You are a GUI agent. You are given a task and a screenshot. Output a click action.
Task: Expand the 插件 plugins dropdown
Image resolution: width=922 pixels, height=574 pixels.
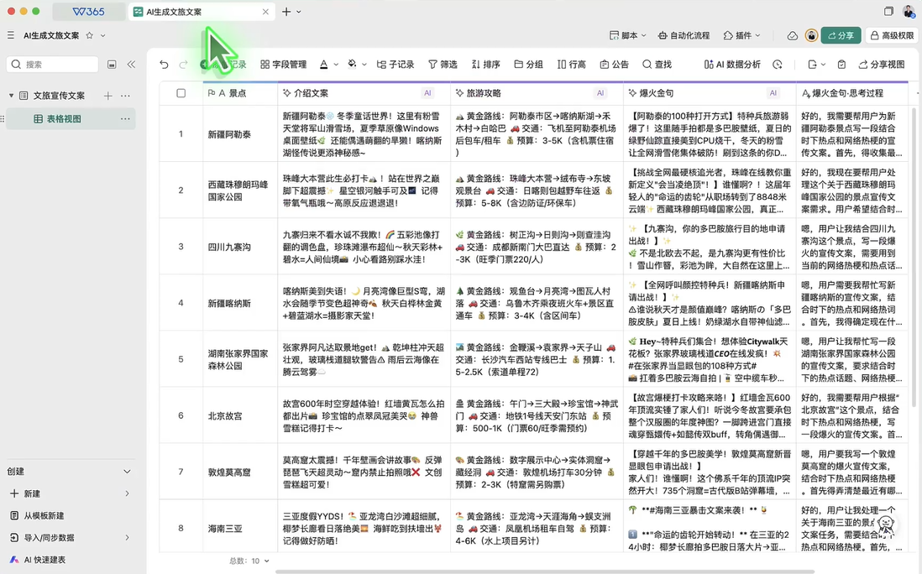741,36
